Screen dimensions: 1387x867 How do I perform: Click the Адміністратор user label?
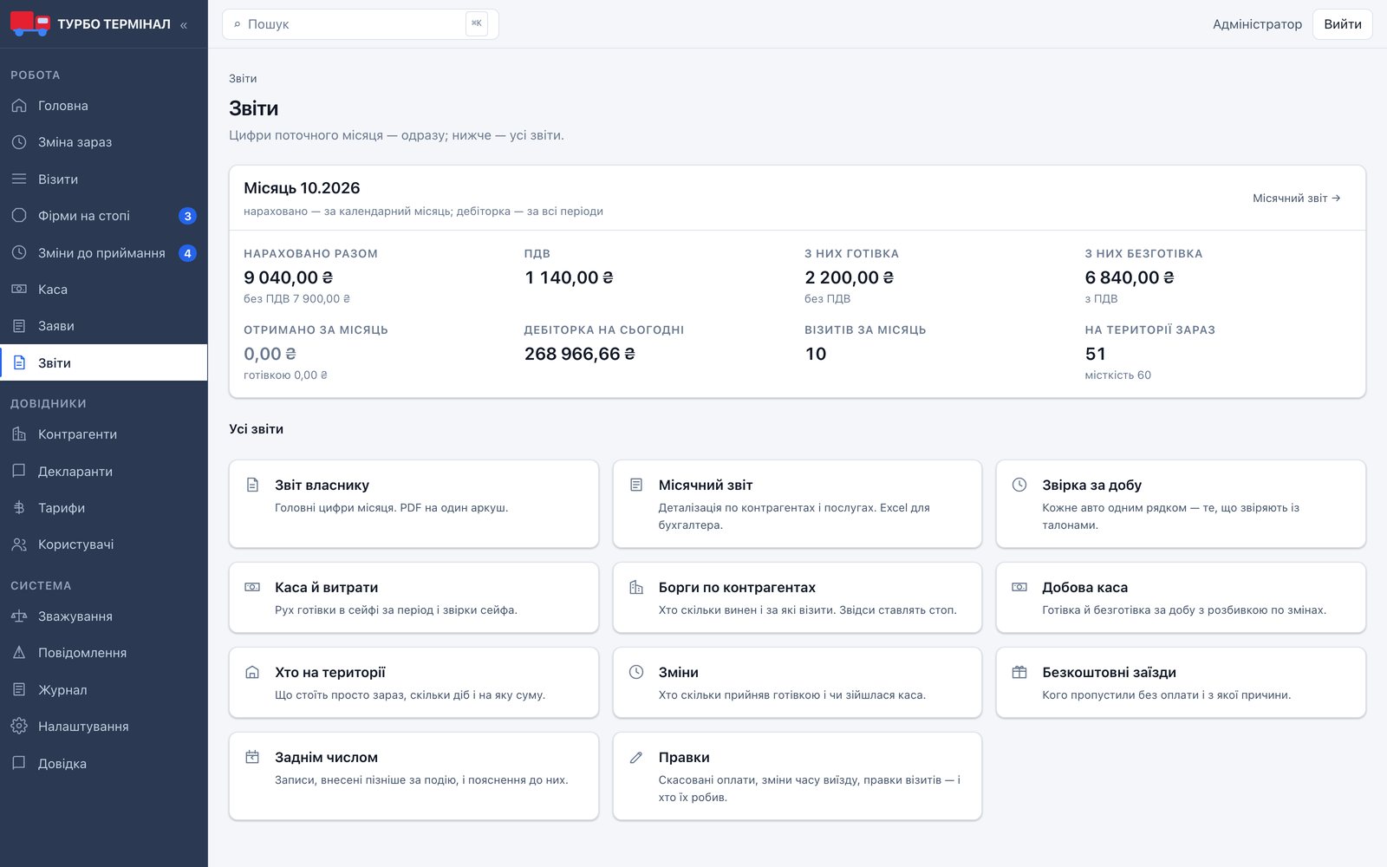point(1257,24)
